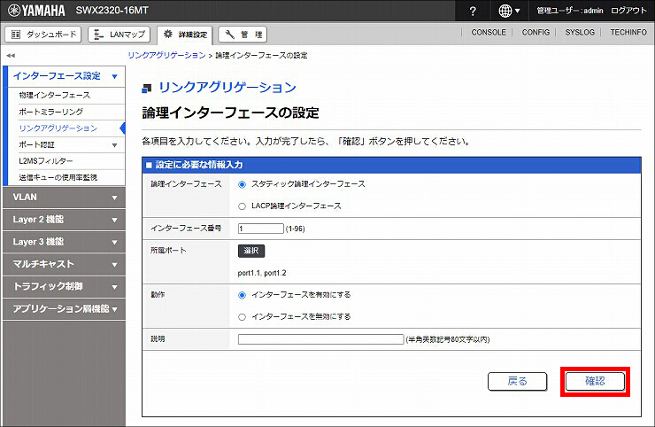Click the ログアウト logout link
This screenshot has height=427, width=655.
point(628,11)
